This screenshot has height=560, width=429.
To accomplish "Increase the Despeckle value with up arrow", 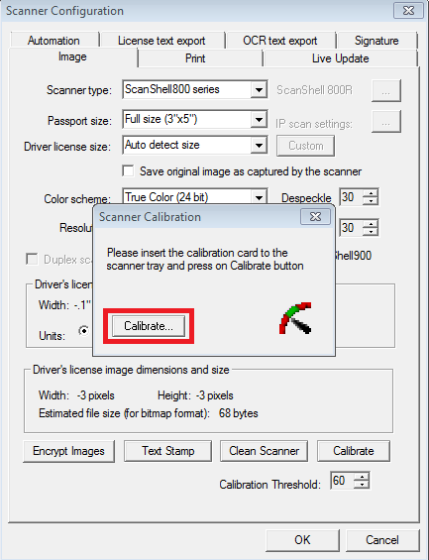I will (371, 193).
